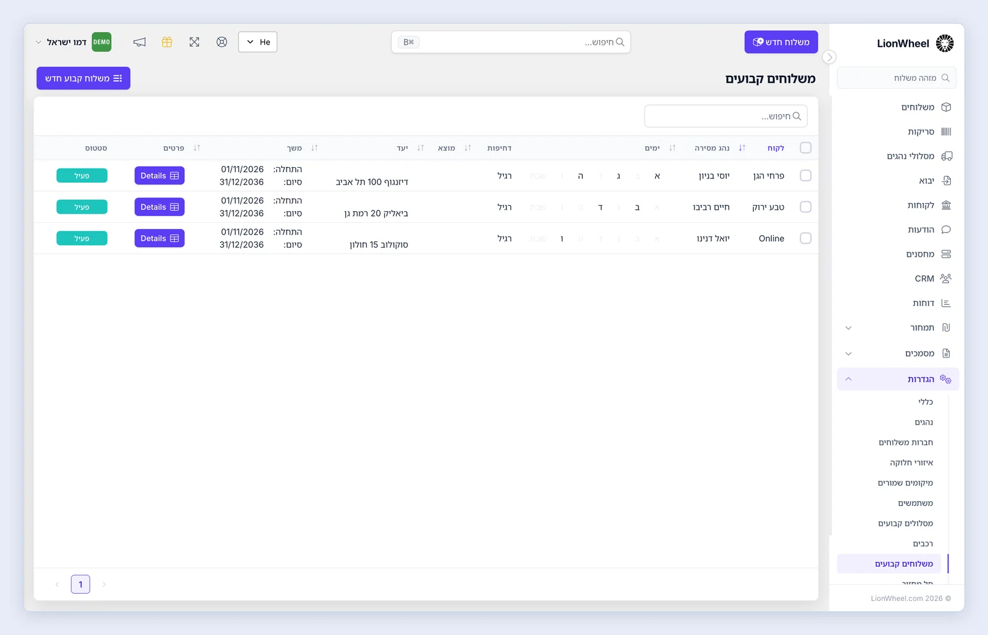Open the megaphone announcements icon
The width and height of the screenshot is (988, 635).
[x=140, y=42]
